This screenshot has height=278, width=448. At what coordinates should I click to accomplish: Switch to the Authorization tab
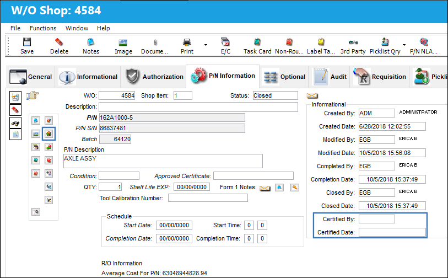pyautogui.click(x=153, y=77)
